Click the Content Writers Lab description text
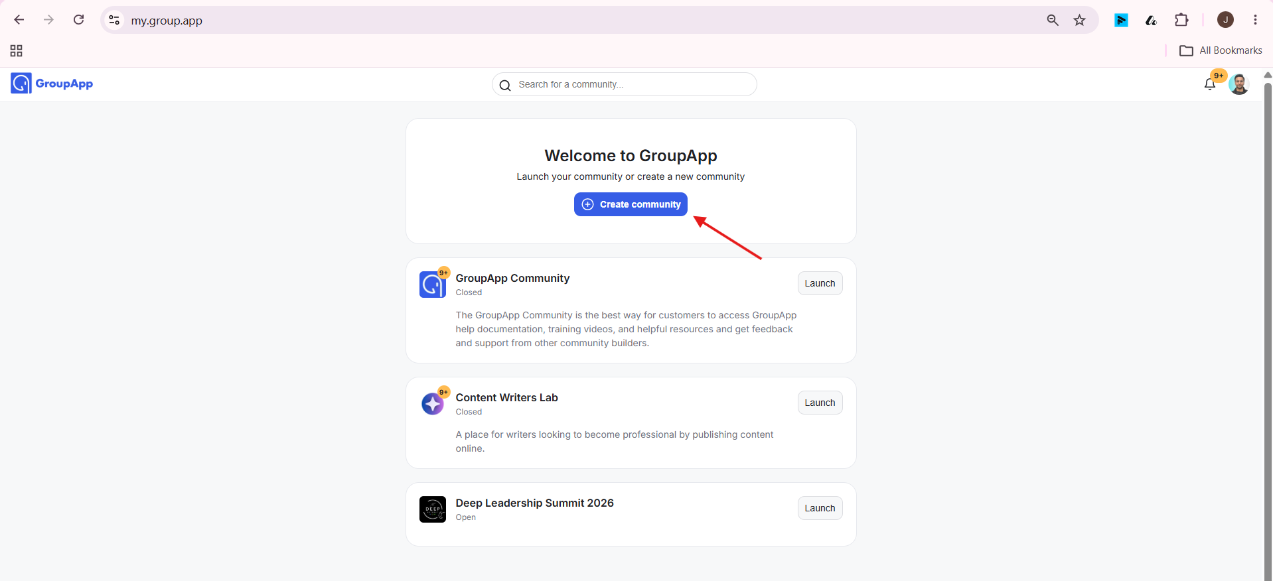 coord(615,442)
